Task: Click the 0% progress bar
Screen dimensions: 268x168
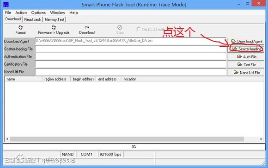Action: pyautogui.click(x=134, y=147)
